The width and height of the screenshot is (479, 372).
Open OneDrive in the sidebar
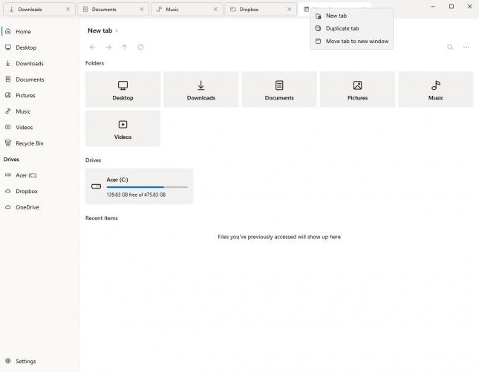[x=39, y=207]
